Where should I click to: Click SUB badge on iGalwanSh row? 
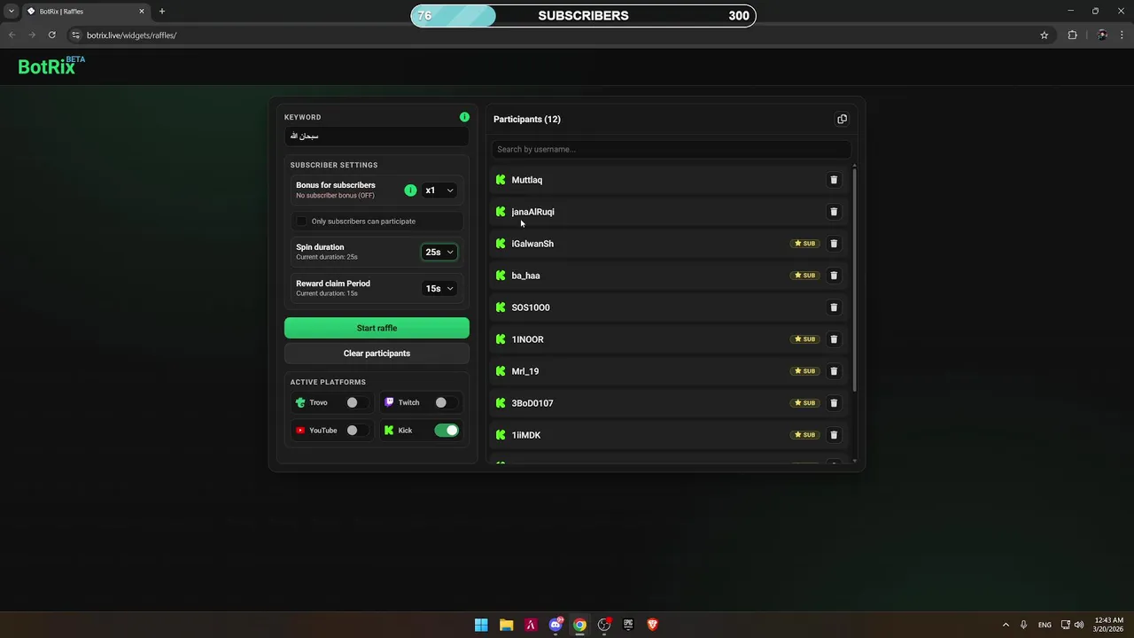804,244
